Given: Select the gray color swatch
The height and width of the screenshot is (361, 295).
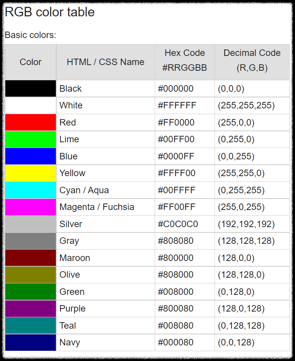Looking at the screenshot, I should tap(31, 241).
